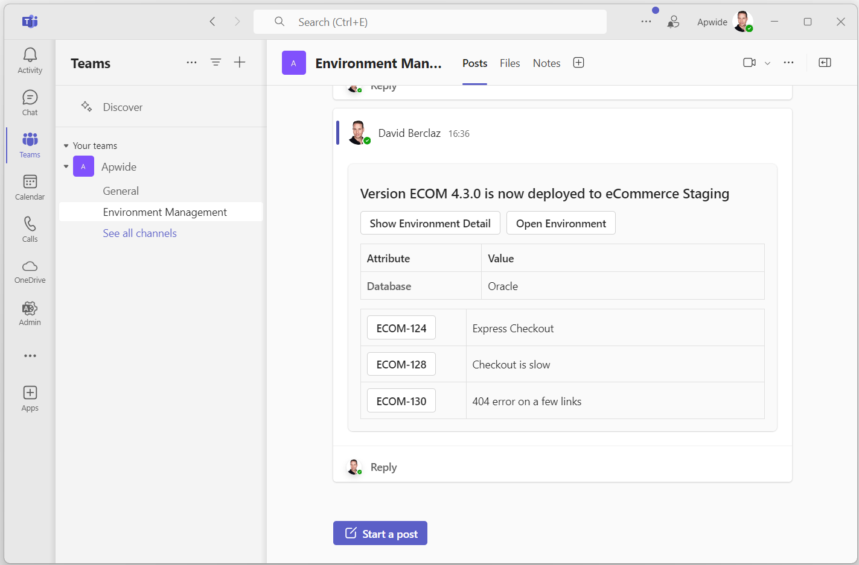Open the Activity feed icon
Image resolution: width=859 pixels, height=565 pixels.
click(x=30, y=61)
